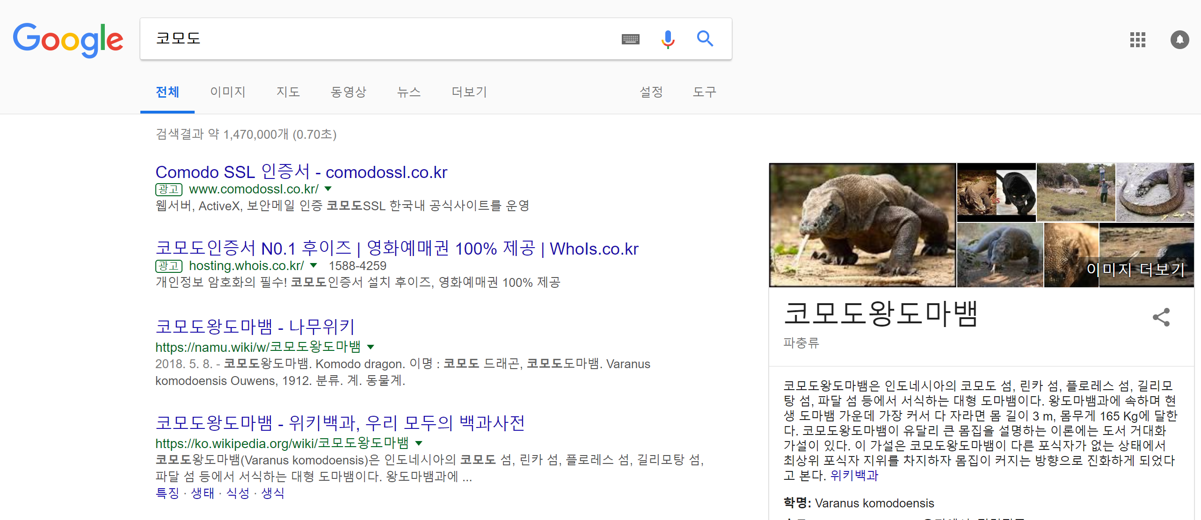Share the 코모도왕도마뱀 knowledge panel
The image size is (1201, 520).
(1162, 317)
